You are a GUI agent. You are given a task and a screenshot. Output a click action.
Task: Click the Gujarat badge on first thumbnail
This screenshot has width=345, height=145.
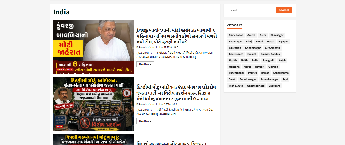[61, 69]
